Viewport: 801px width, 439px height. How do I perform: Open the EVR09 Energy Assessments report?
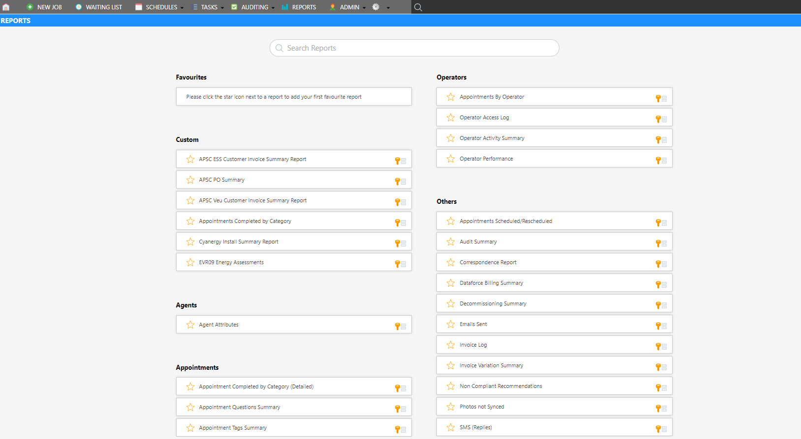coord(231,262)
